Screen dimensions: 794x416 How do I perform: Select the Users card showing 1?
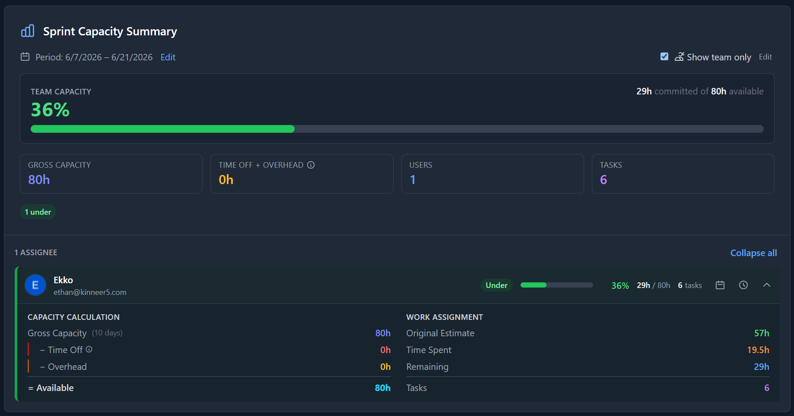click(x=492, y=174)
